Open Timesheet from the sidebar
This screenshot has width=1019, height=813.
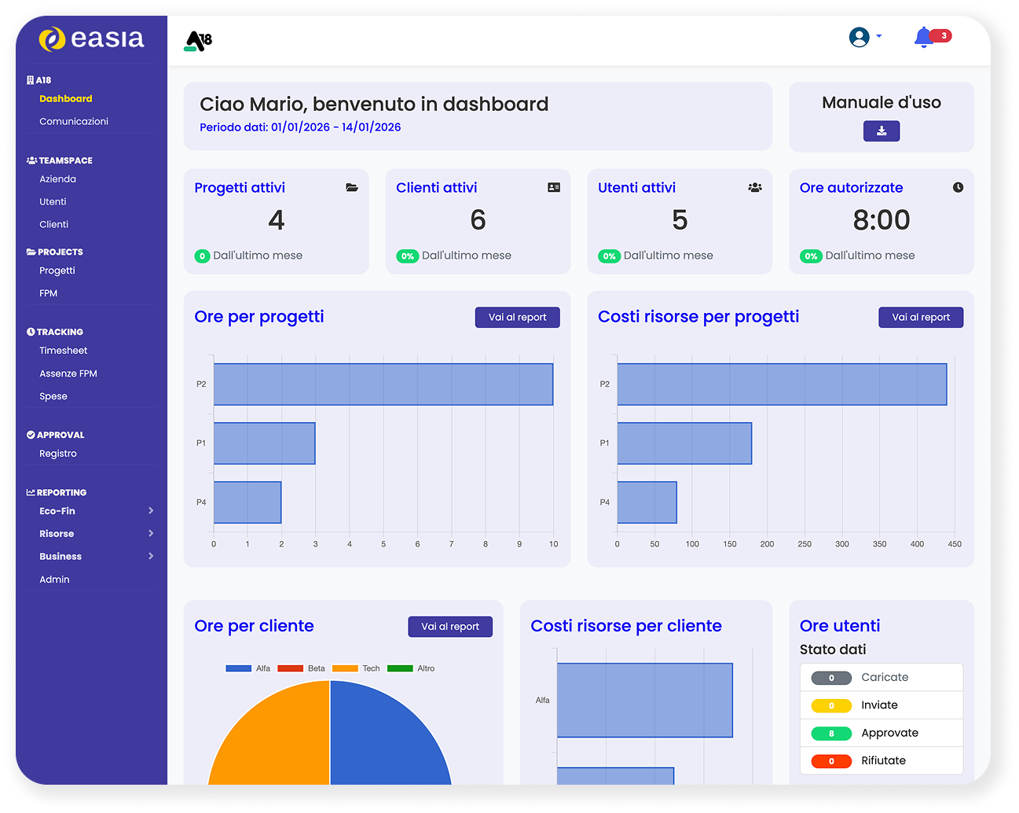pos(64,351)
